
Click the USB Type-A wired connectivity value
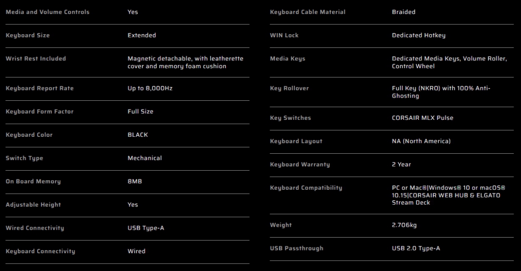point(146,228)
